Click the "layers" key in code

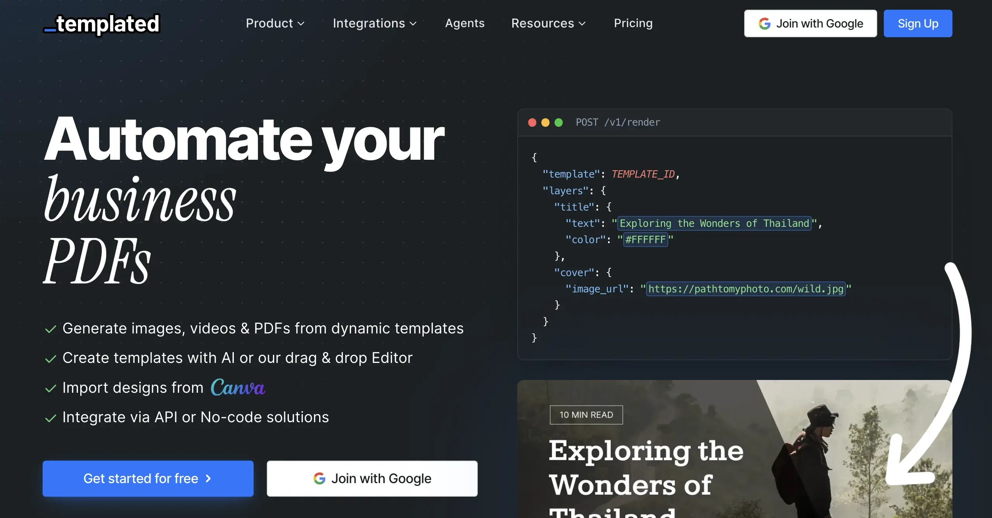click(x=565, y=190)
